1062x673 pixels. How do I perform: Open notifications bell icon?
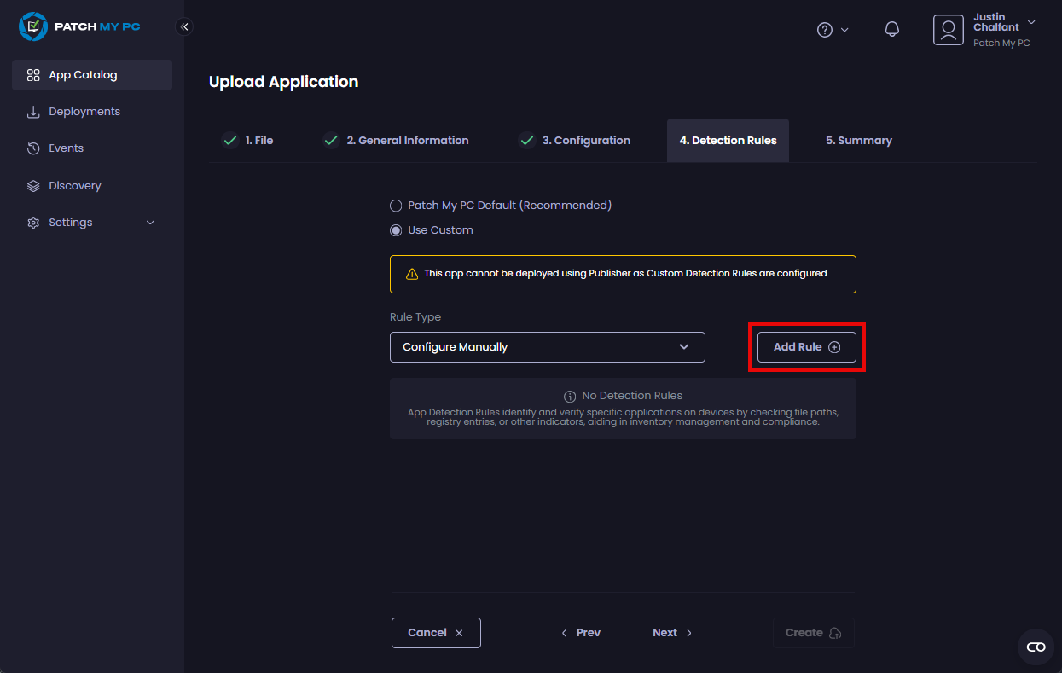tap(892, 30)
